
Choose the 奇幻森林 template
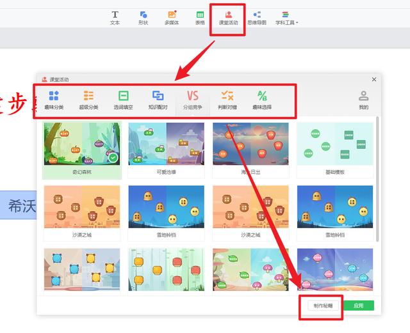[82, 150]
